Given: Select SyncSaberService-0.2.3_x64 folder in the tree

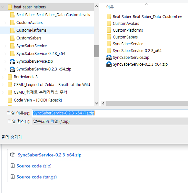Looking at the screenshot, I should tap(41, 54).
